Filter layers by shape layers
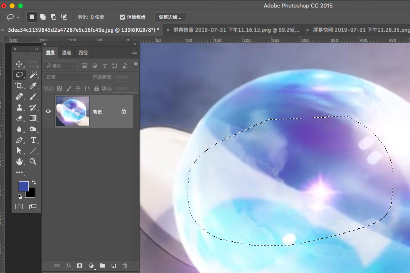The width and height of the screenshot is (410, 273). (x=115, y=66)
